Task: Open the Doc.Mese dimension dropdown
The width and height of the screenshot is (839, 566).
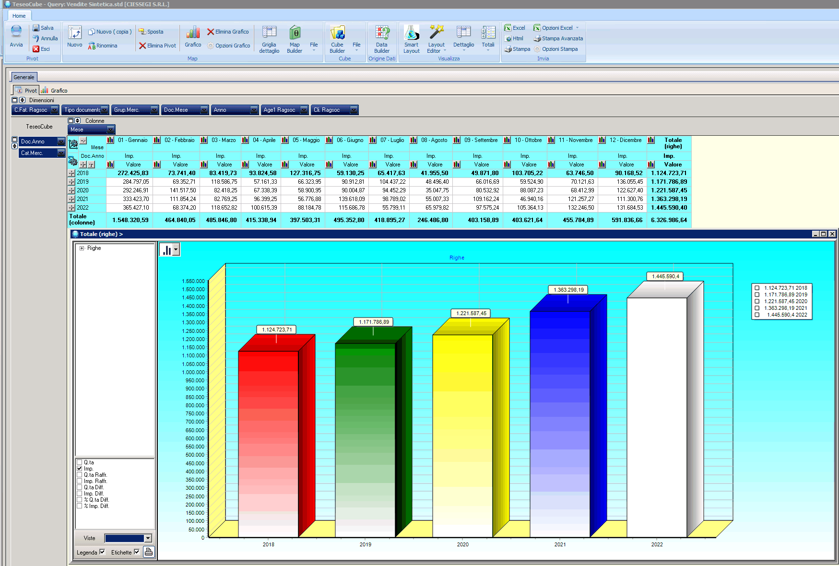Action: [204, 110]
